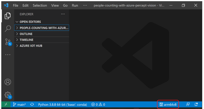Image resolution: width=204 pixels, height=109 pixels.
Task: Open the Selection menu
Action: [40, 5]
